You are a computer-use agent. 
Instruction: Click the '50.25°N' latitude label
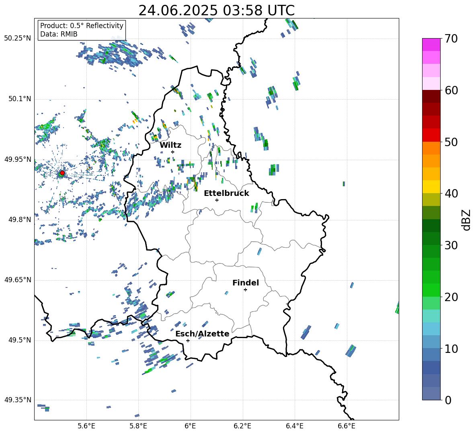[x=18, y=39]
